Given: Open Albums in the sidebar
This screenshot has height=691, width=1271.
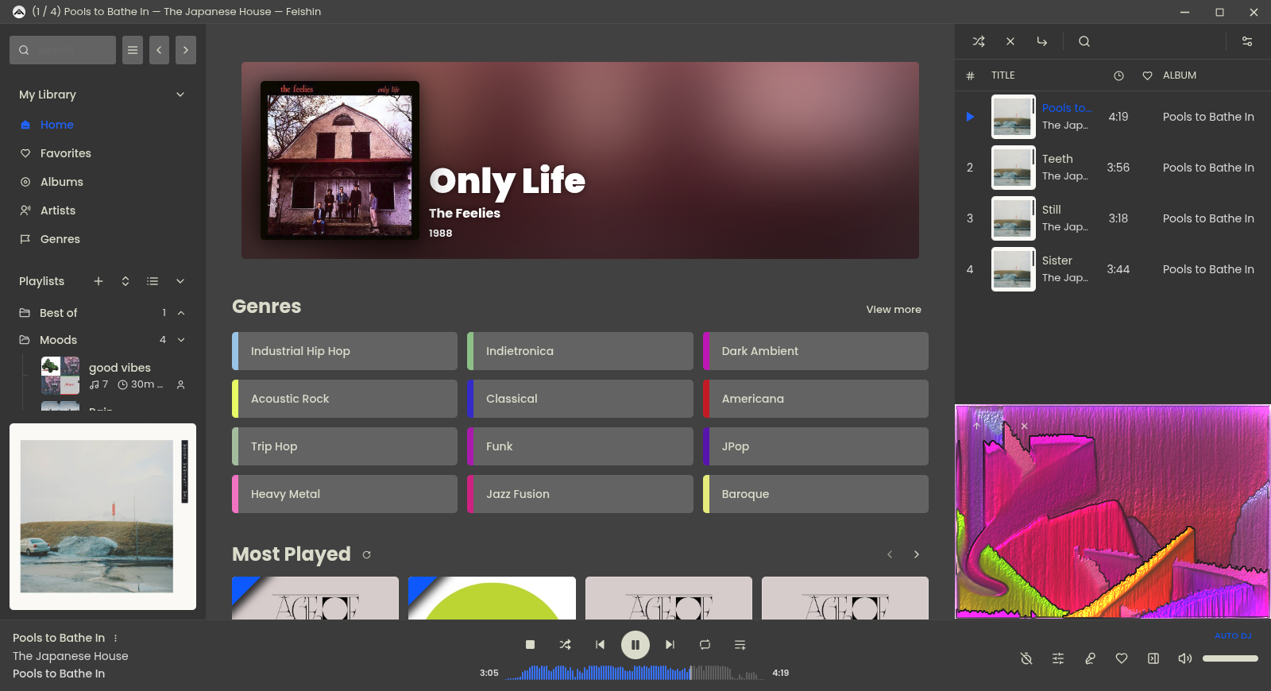Looking at the screenshot, I should point(62,182).
